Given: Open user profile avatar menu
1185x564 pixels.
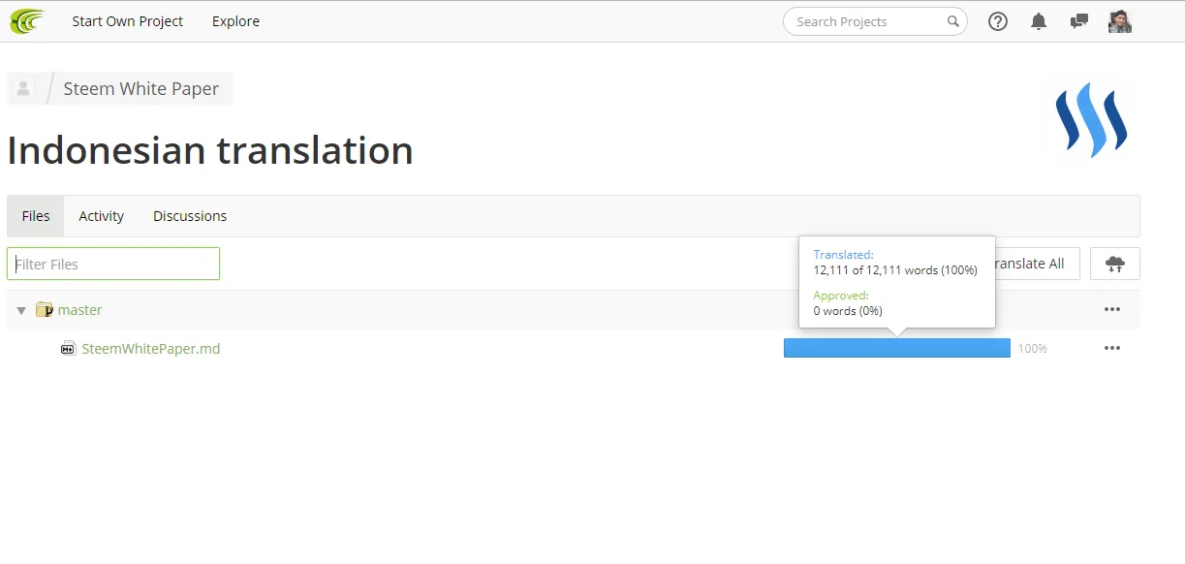Looking at the screenshot, I should tap(1120, 21).
